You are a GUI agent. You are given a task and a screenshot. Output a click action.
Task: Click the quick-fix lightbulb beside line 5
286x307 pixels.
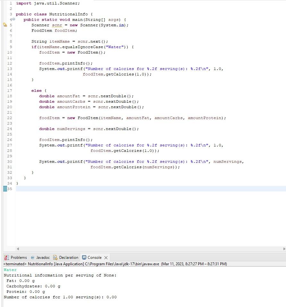5,25
